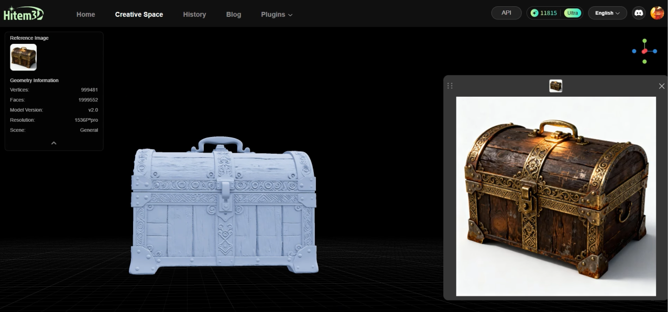Click the large reference chest image
Image resolution: width=668 pixels, height=312 pixels.
pyautogui.click(x=556, y=196)
